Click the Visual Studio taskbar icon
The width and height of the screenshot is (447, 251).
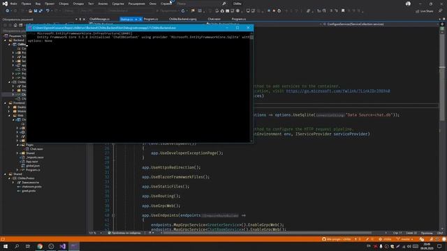pyautogui.click(x=62, y=246)
